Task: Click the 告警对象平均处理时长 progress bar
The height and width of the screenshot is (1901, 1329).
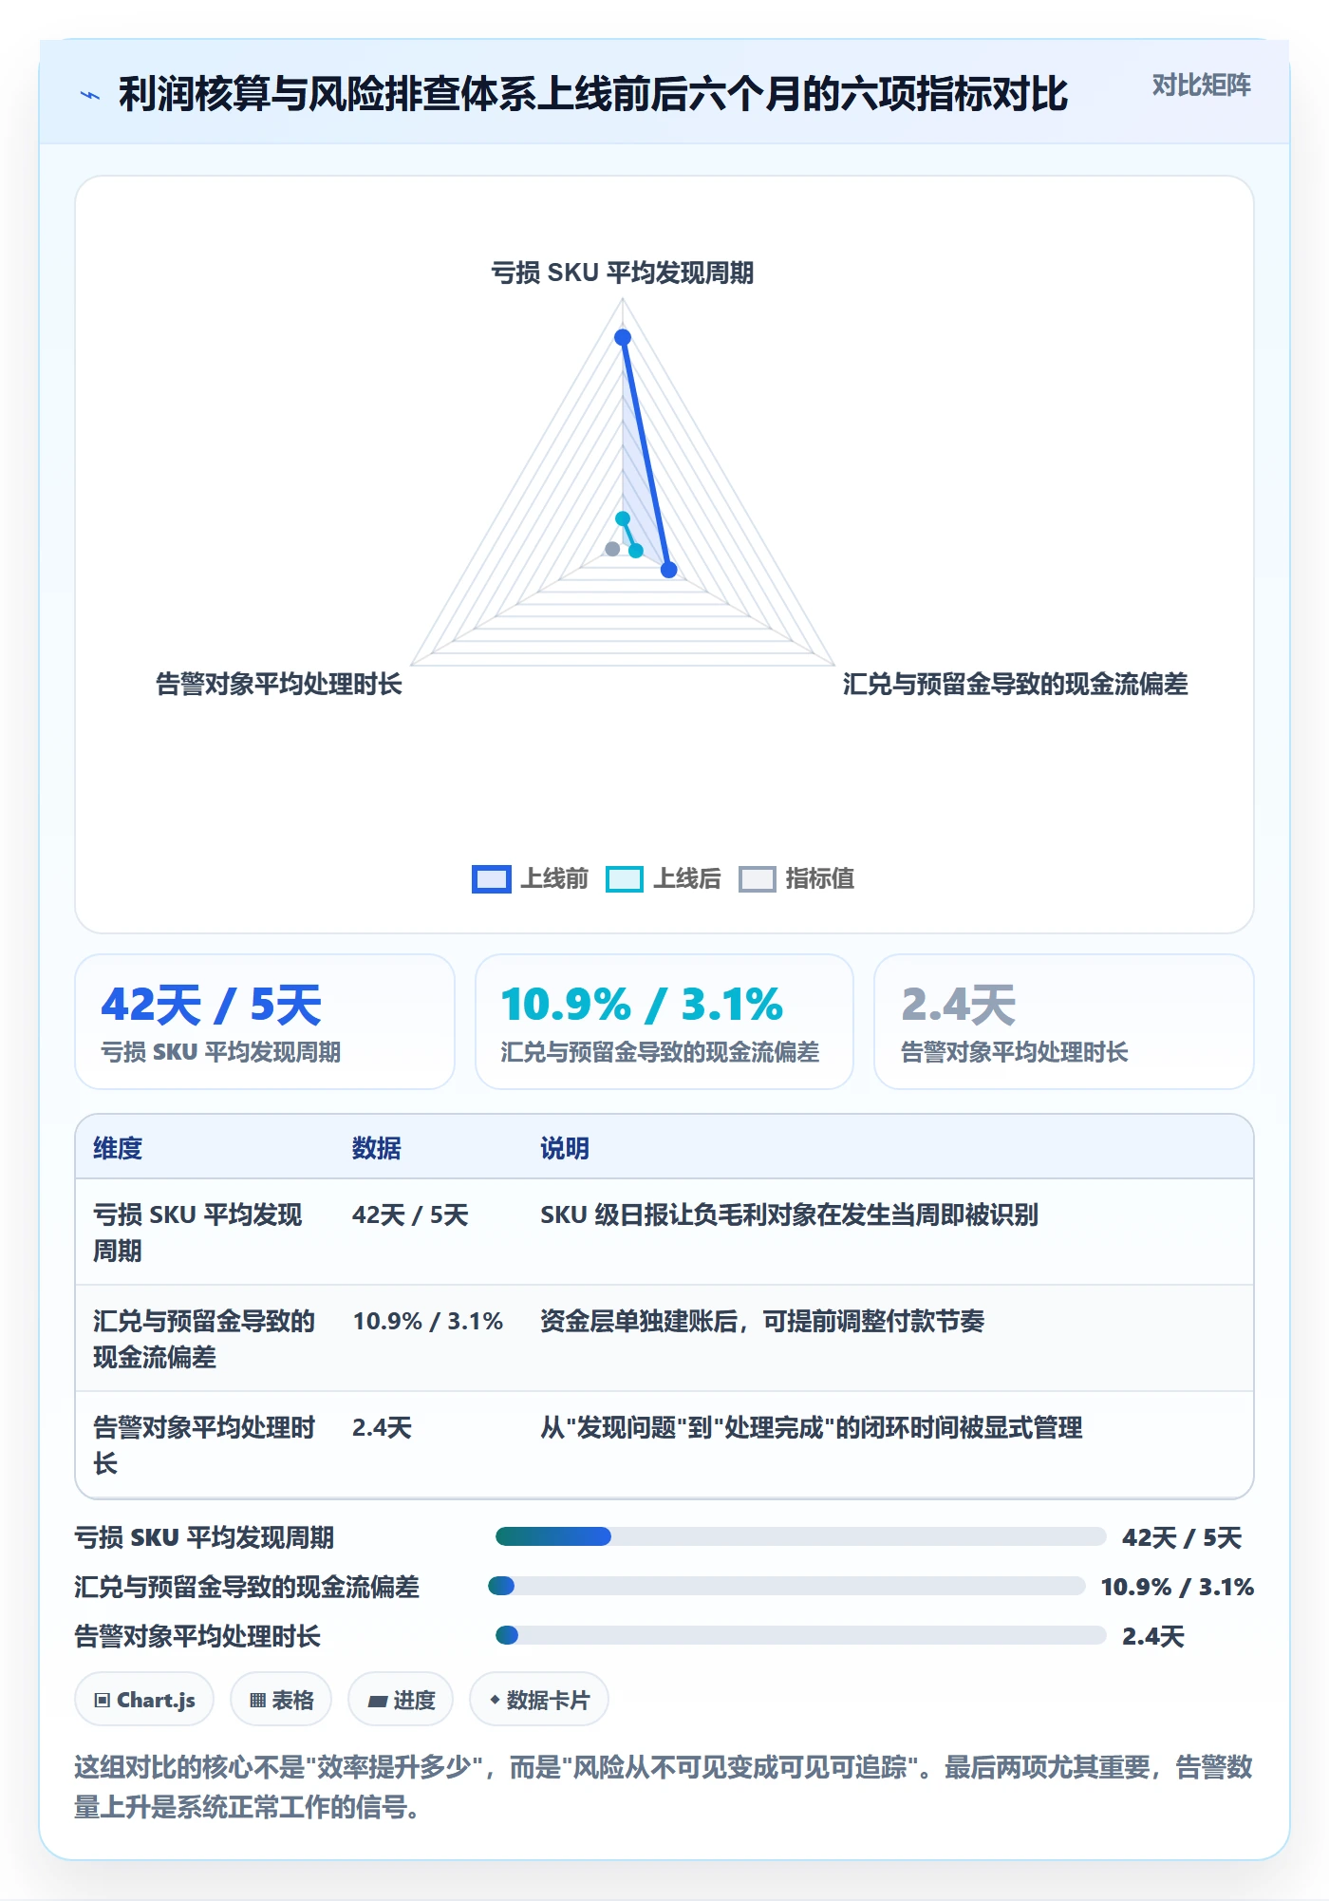Action: [x=801, y=1635]
